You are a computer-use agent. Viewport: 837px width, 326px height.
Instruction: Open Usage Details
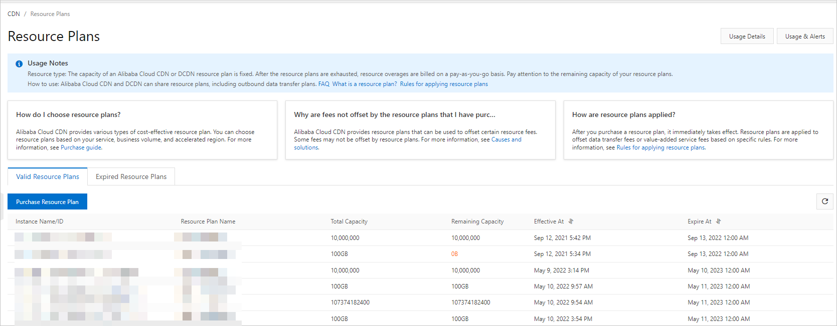click(x=747, y=36)
